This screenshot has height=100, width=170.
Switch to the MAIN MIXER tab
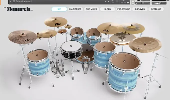[x=75, y=9]
